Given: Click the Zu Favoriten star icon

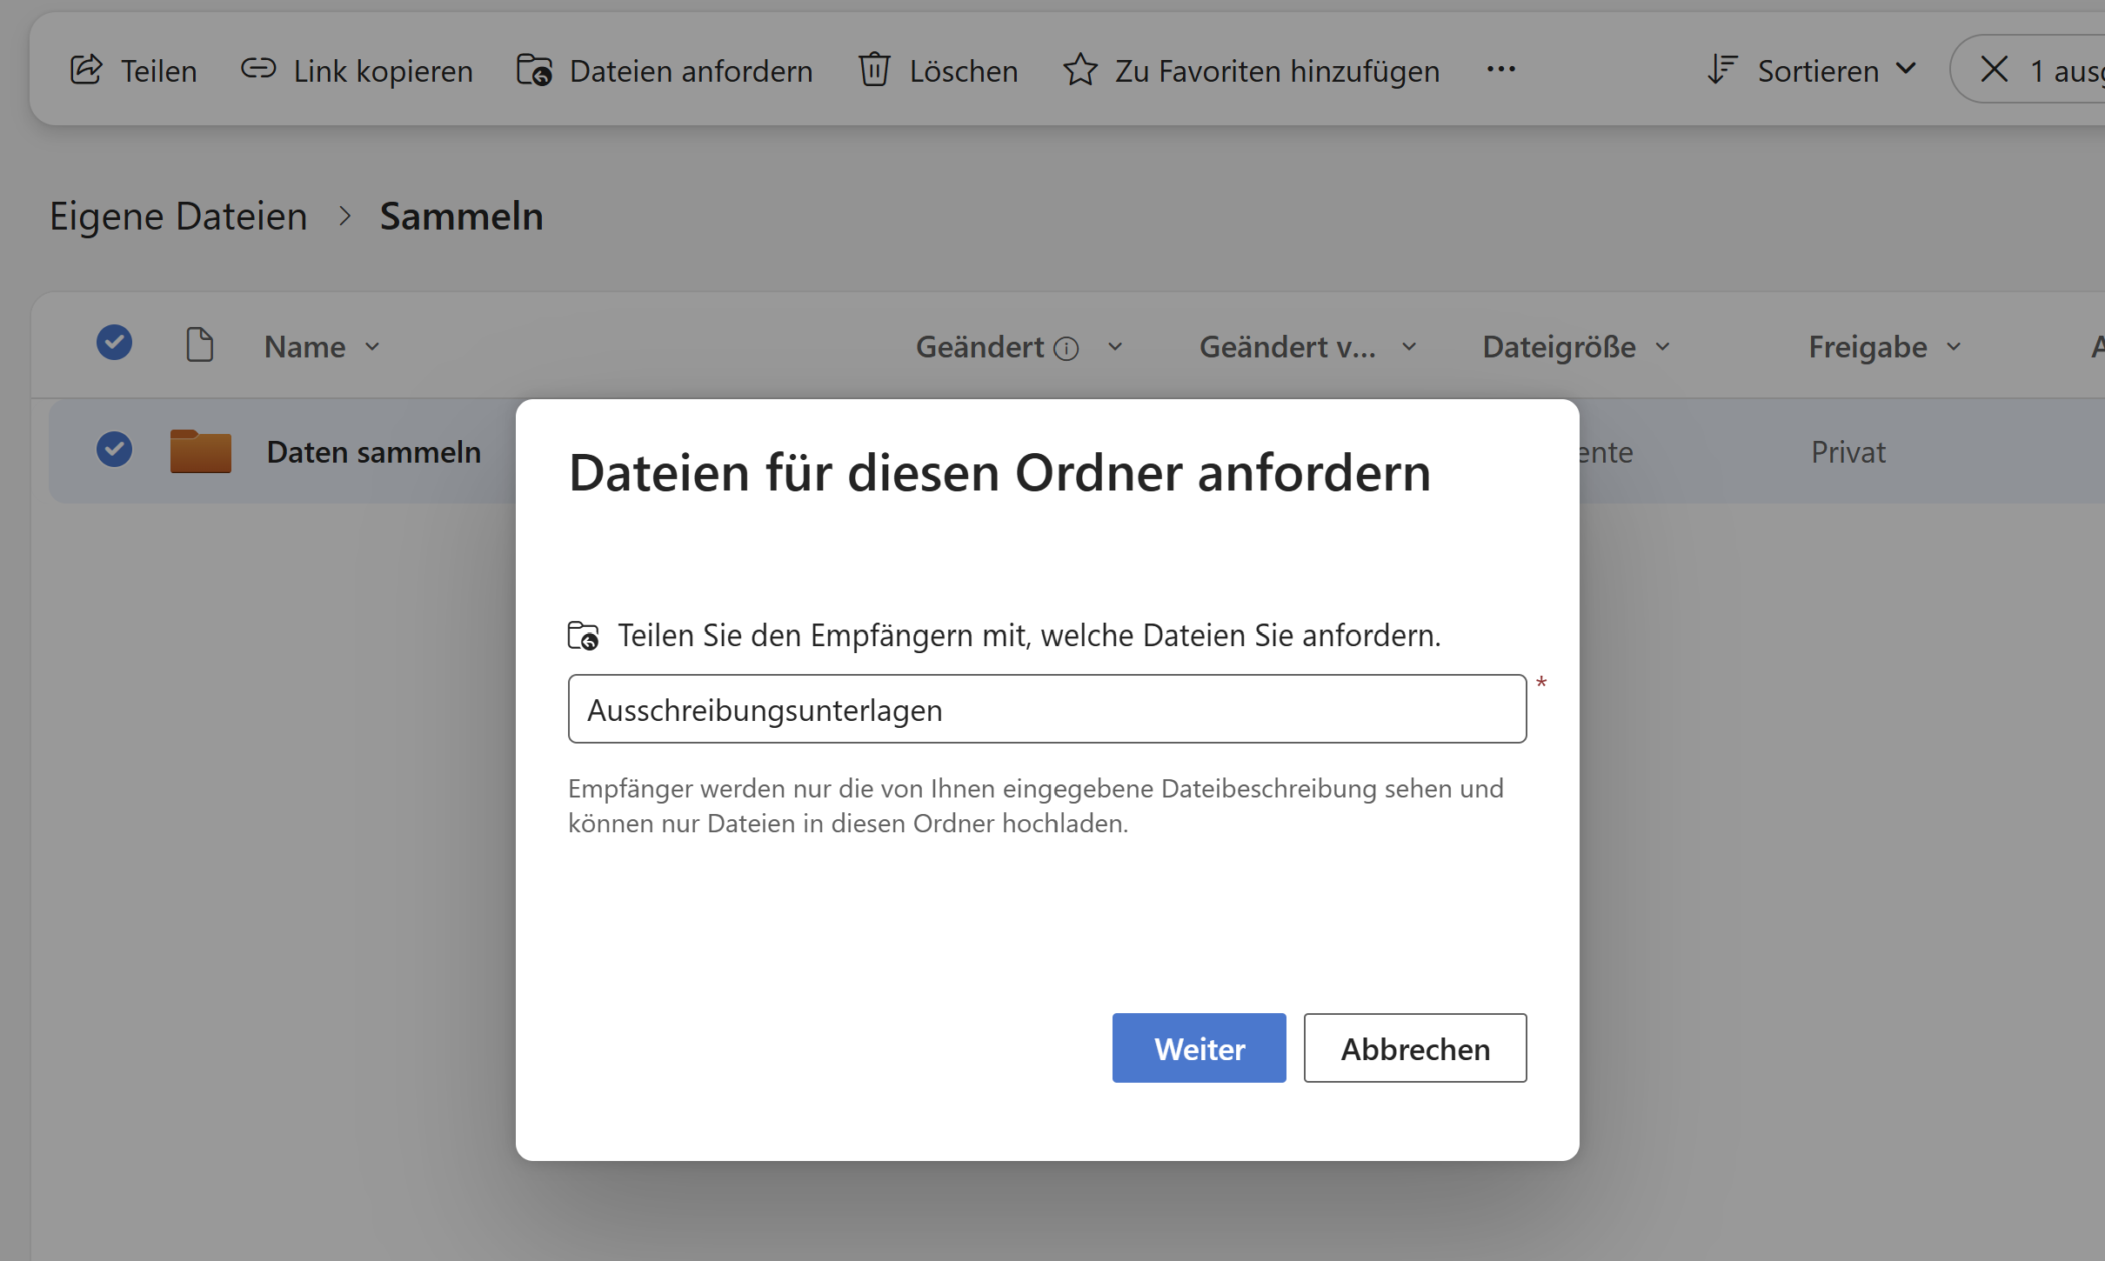Looking at the screenshot, I should tap(1080, 70).
